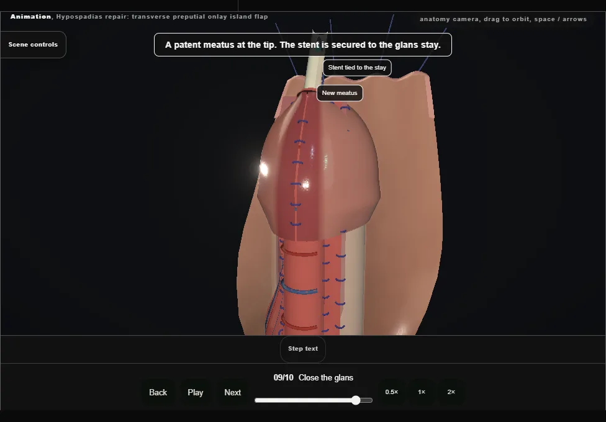Click the 'anatomy camera, drag to orbit' hint
Screen dimensions: 606x422
[x=503, y=19]
